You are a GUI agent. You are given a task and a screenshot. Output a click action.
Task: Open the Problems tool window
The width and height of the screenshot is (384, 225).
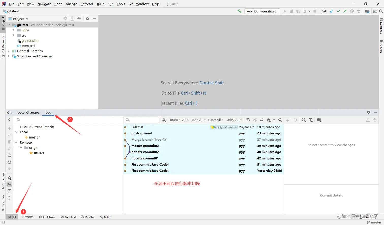[x=47, y=217]
